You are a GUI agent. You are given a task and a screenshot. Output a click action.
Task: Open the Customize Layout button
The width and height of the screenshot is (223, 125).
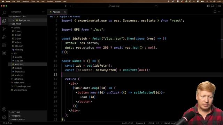(x=220, y=6)
